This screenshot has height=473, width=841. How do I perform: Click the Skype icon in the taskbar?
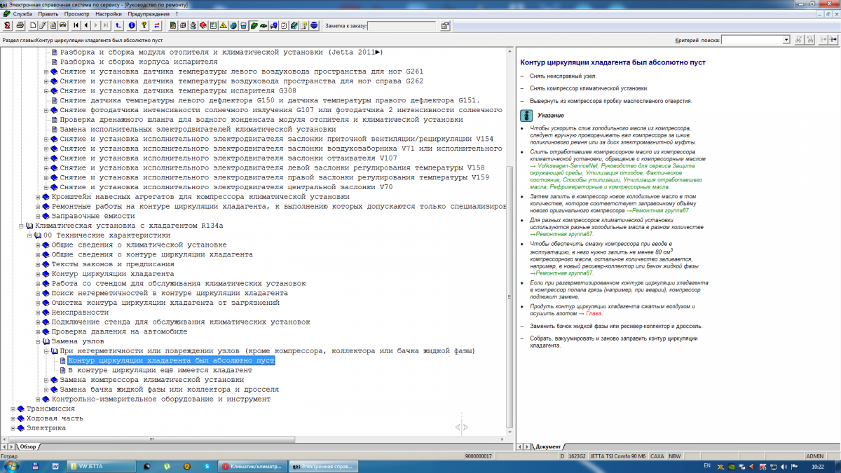(207, 466)
